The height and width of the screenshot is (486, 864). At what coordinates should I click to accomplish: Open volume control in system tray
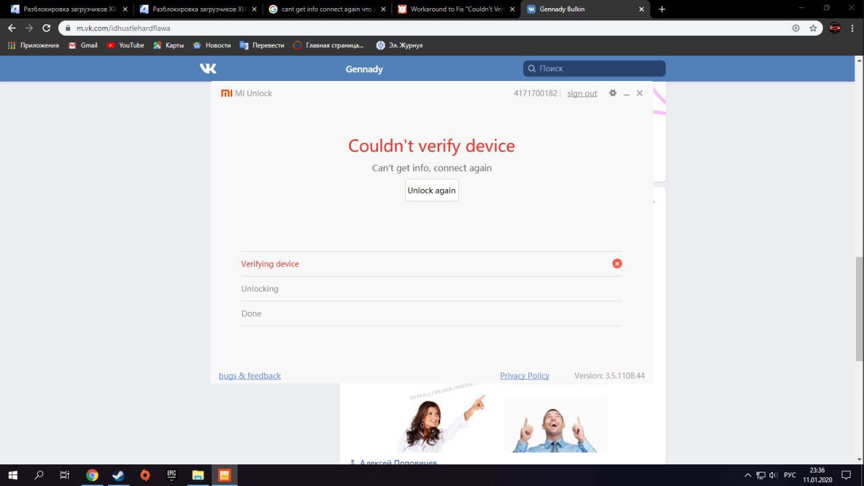[773, 475]
